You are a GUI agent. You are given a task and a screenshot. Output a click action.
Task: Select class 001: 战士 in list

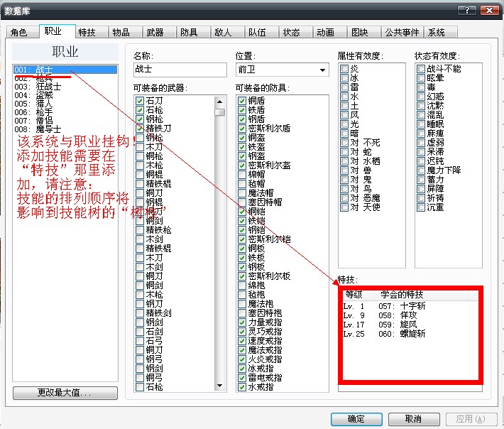pyautogui.click(x=65, y=70)
